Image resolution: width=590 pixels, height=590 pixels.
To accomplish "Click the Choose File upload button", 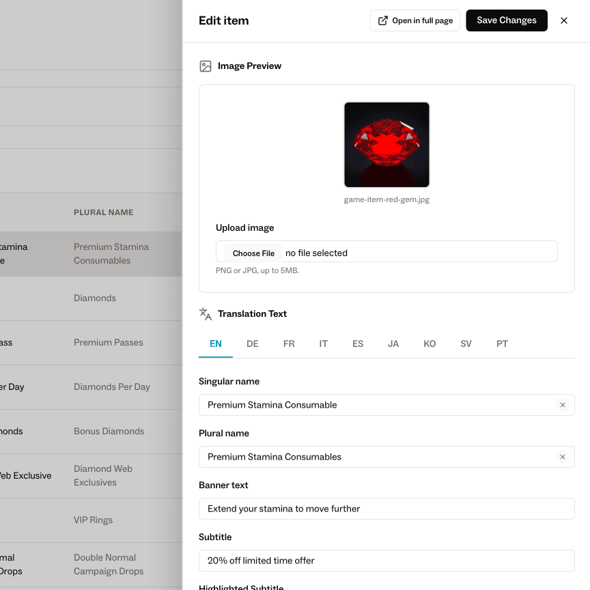I will coord(253,253).
